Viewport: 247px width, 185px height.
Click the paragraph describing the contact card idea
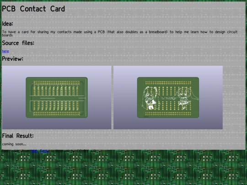pos(120,33)
